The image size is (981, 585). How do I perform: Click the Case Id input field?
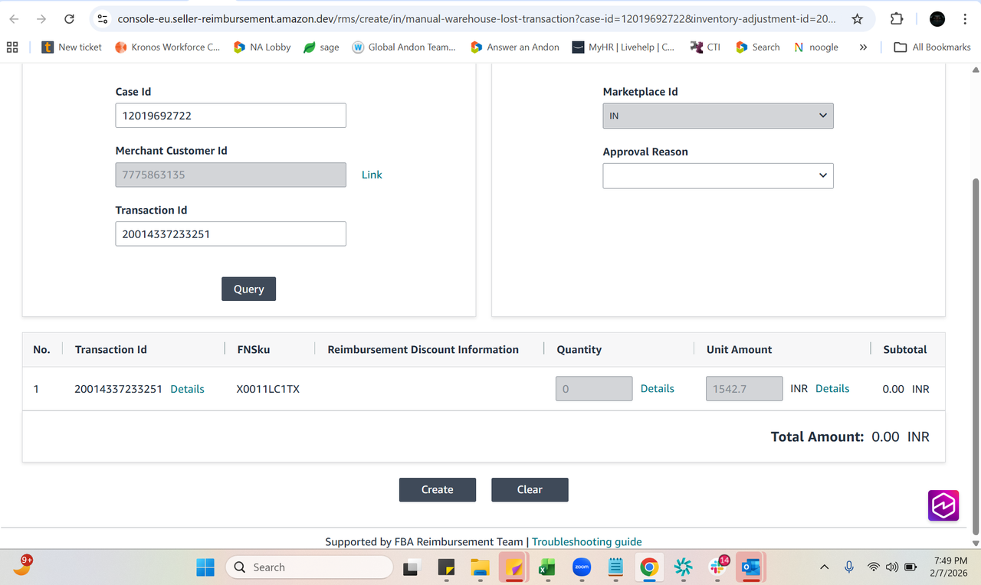coord(231,116)
